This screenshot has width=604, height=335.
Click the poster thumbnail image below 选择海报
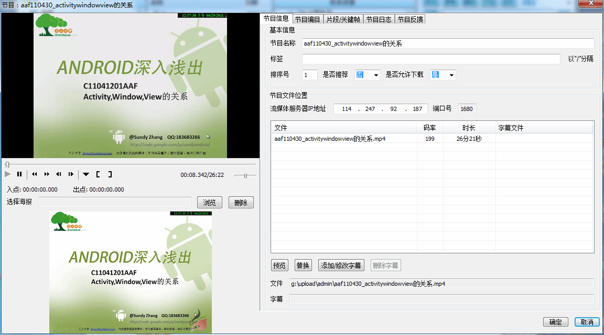point(131,272)
